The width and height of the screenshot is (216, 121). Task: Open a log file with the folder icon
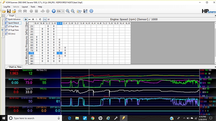(4, 11)
